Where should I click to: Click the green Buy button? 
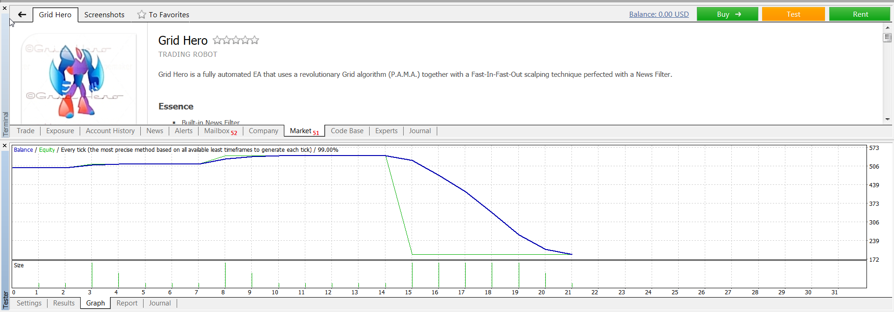pos(727,14)
